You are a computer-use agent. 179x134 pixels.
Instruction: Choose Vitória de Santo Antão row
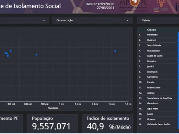[159, 124]
